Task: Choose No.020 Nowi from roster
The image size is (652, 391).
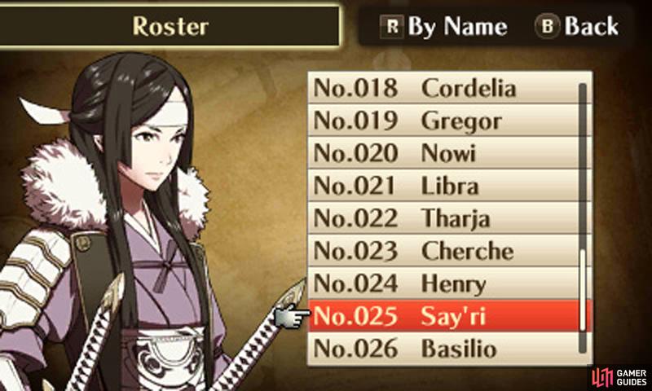Action: click(x=444, y=153)
